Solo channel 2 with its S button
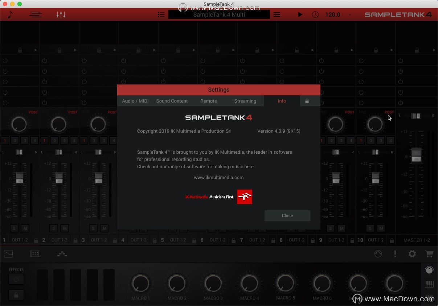The width and height of the screenshot is (438, 306). click(54, 228)
